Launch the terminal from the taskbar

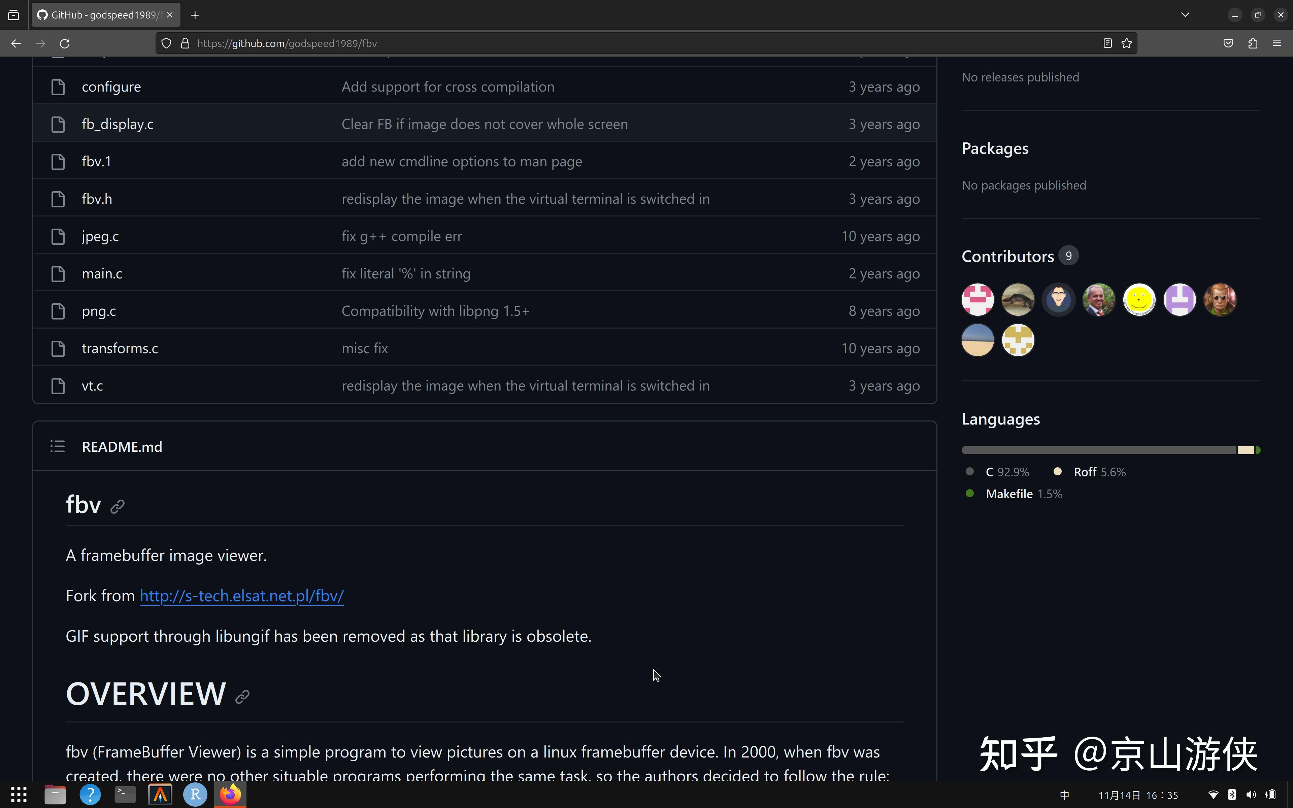tap(125, 795)
